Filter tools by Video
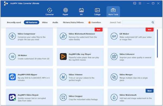Screen dimensions: 163x106 (45, 22)
